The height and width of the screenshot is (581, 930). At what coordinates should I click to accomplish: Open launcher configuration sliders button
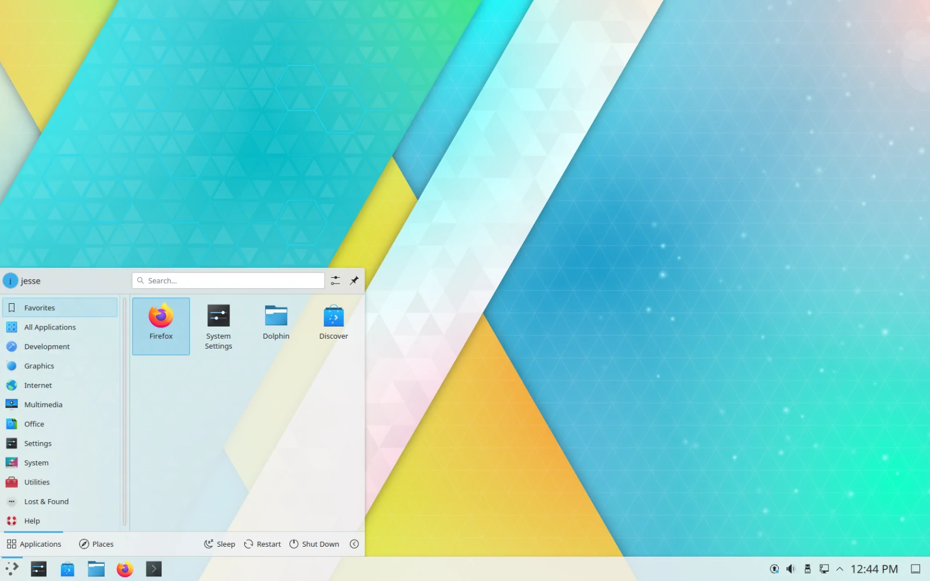point(335,281)
